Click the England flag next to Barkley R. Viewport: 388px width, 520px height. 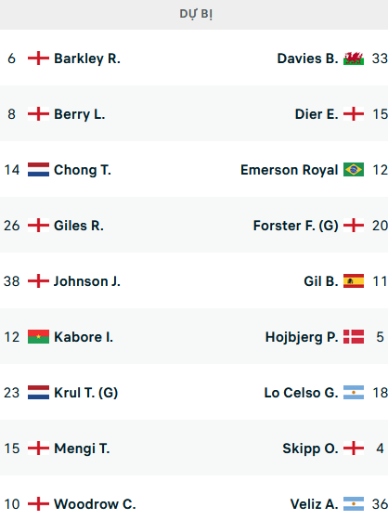[x=38, y=58]
